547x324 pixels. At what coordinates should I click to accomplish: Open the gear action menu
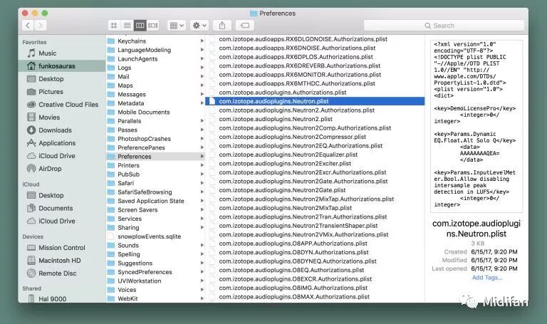pyautogui.click(x=199, y=26)
